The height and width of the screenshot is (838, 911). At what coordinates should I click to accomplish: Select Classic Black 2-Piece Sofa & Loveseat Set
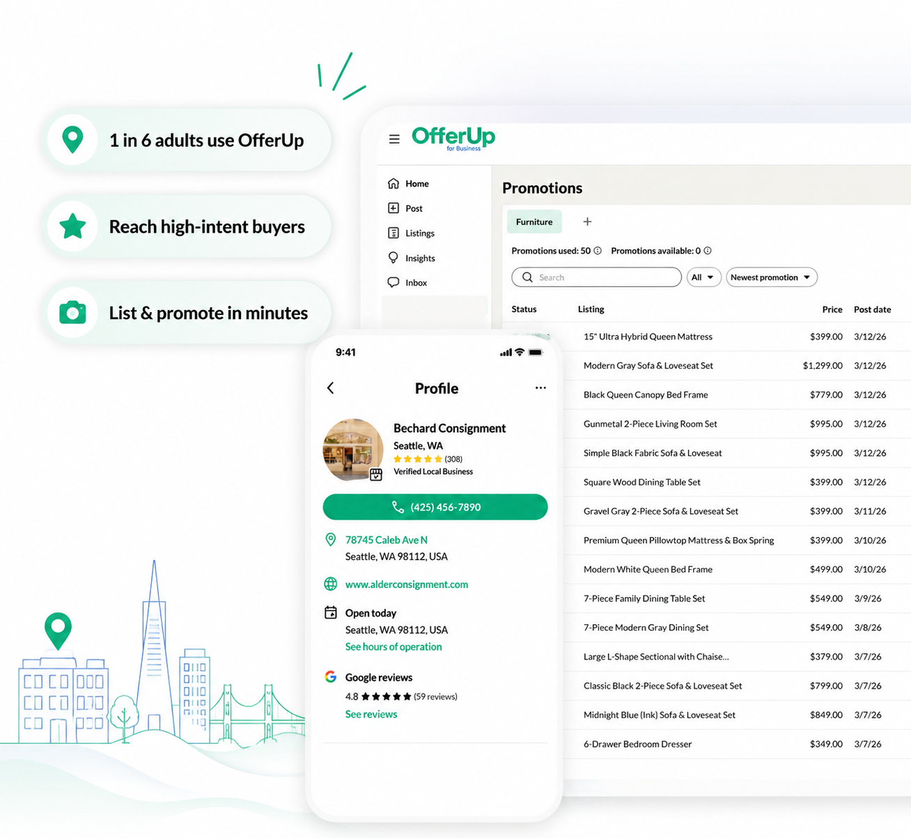click(x=663, y=686)
